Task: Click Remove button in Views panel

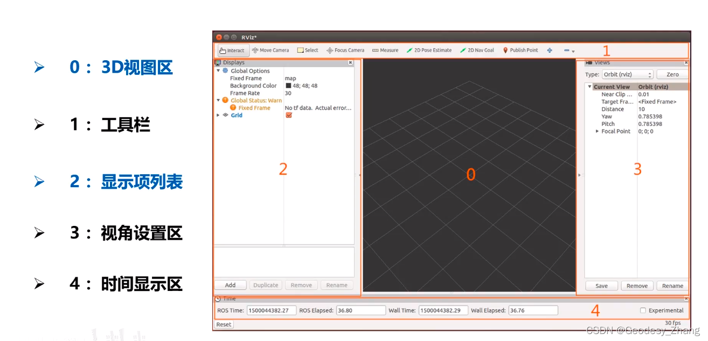Action: click(x=637, y=286)
